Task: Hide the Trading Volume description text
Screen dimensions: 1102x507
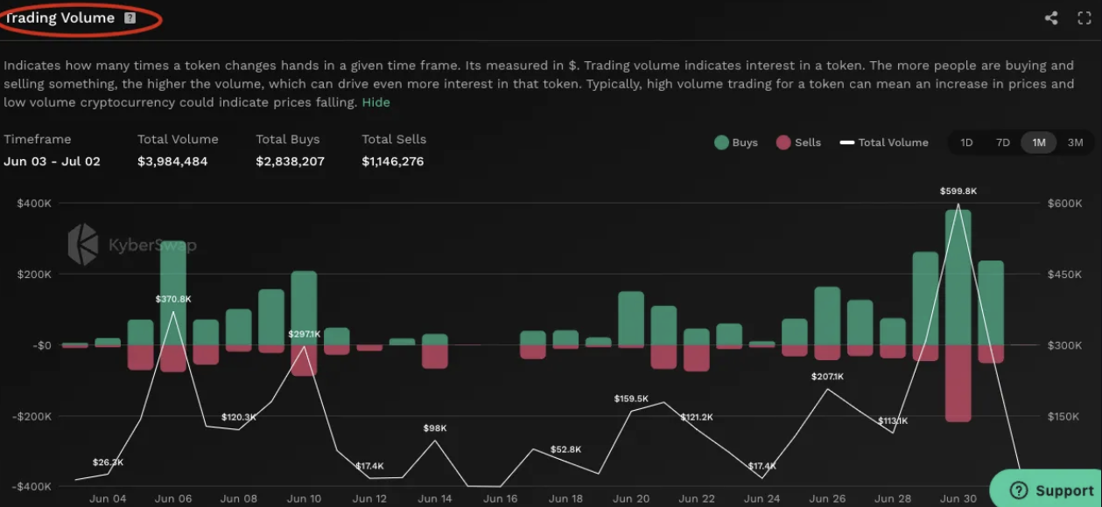Action: pyautogui.click(x=376, y=102)
